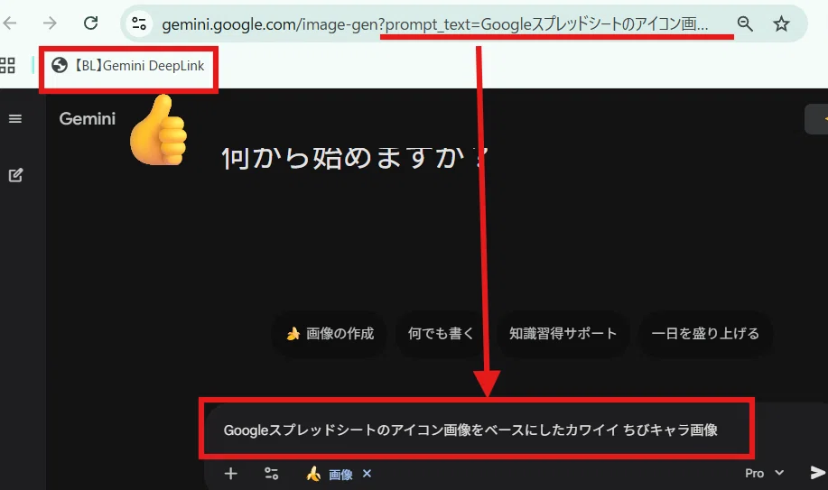Screen dimensions: 828x490
Task: Click the zoom magnifier icon in address bar
Action: 745,23
